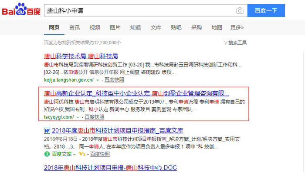Screen dimensions: 305x172
Task: Click the Word document icon
Action: pos(47,131)
